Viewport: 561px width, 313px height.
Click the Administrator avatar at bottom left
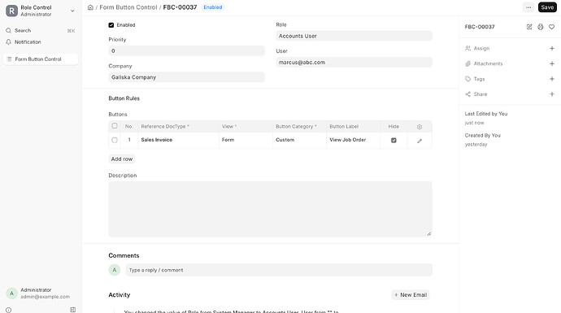(x=12, y=293)
